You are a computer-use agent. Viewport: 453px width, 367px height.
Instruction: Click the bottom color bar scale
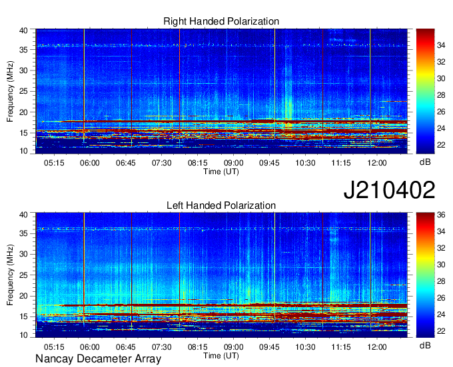coord(425,275)
